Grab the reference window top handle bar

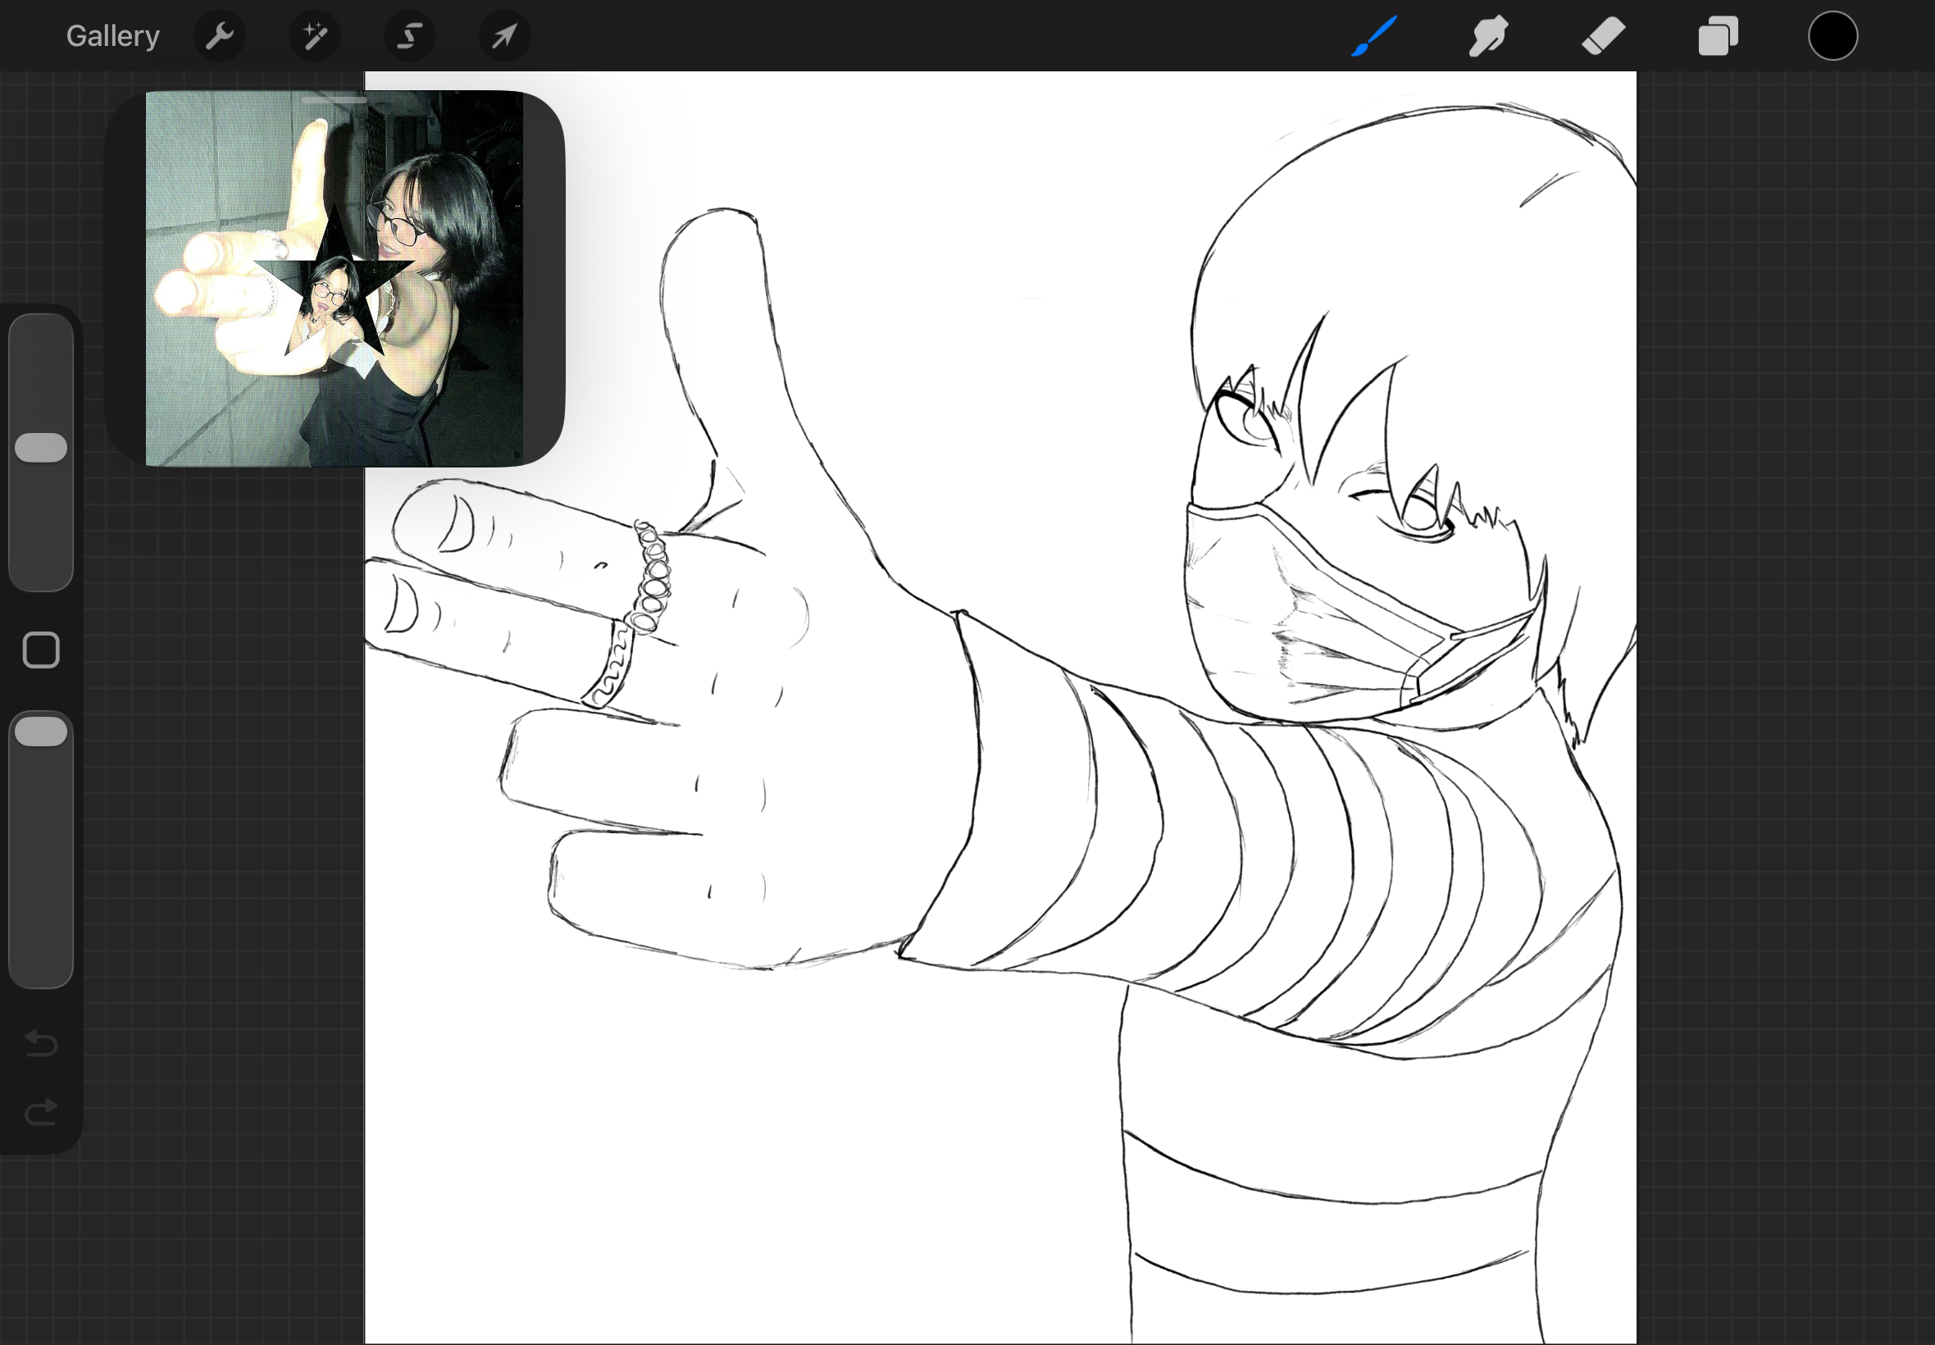[335, 100]
